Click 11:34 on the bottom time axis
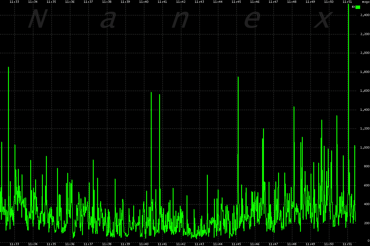 click(33, 244)
